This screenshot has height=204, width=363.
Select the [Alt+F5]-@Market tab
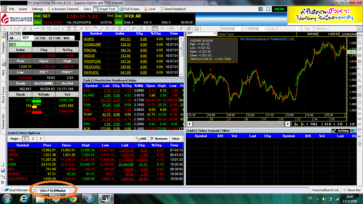tap(53, 191)
